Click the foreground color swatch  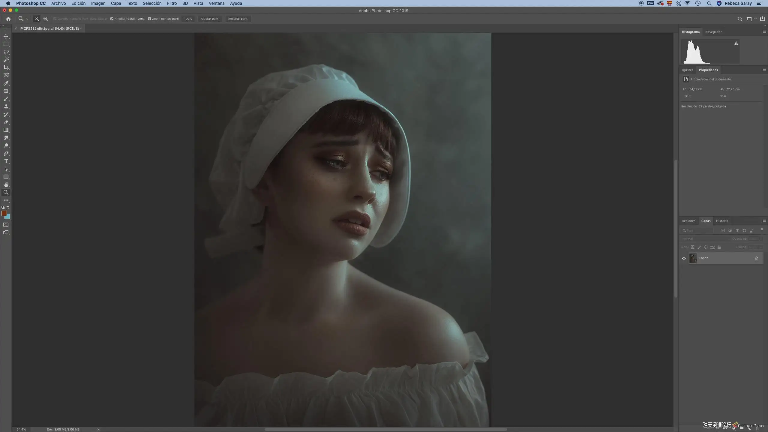(4, 213)
